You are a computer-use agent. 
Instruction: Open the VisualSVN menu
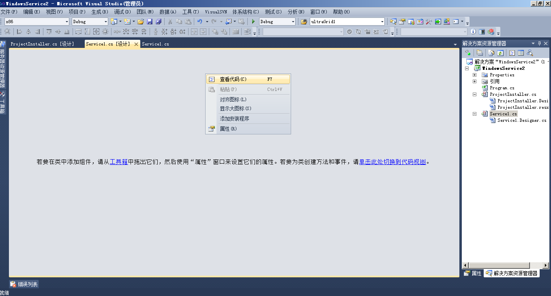[216, 12]
